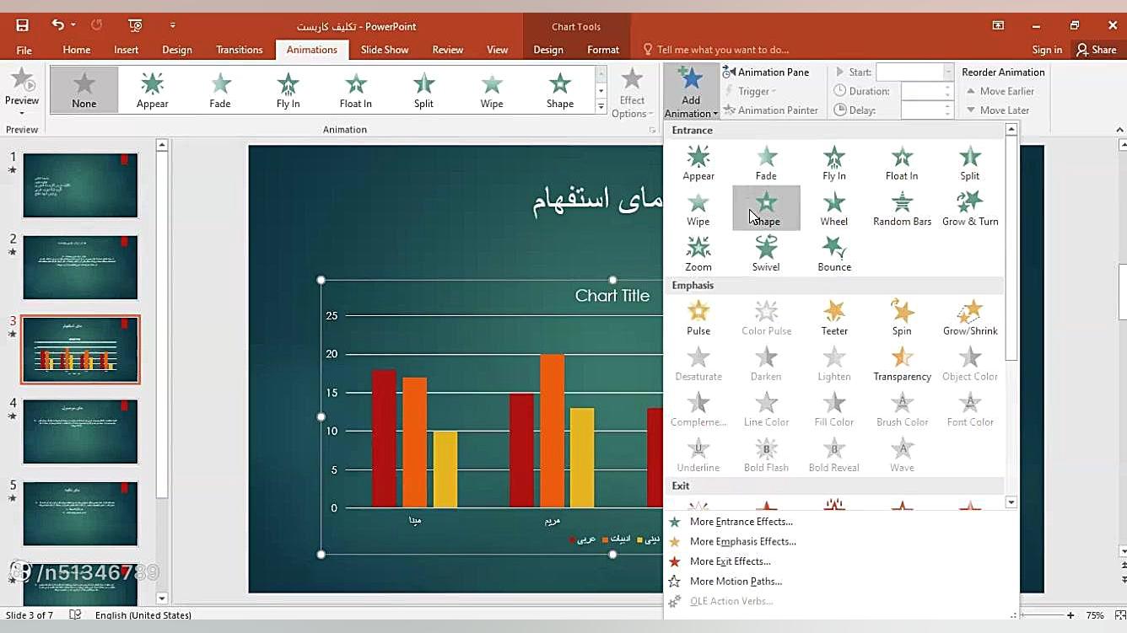1127x633 pixels.
Task: Open the Review tab
Action: (448, 50)
